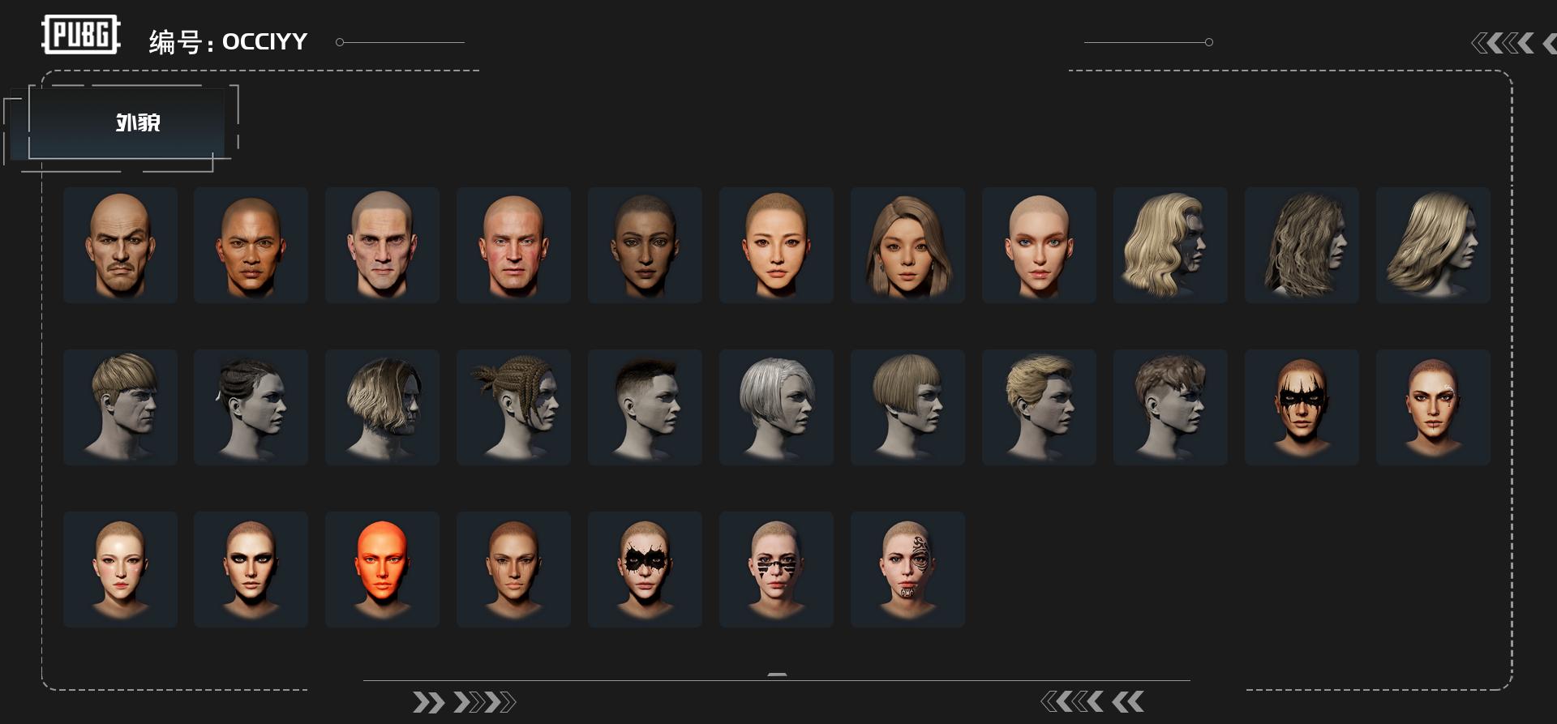Select the messy bob with blonde highlights
1557x724 pixels.
pos(382,407)
